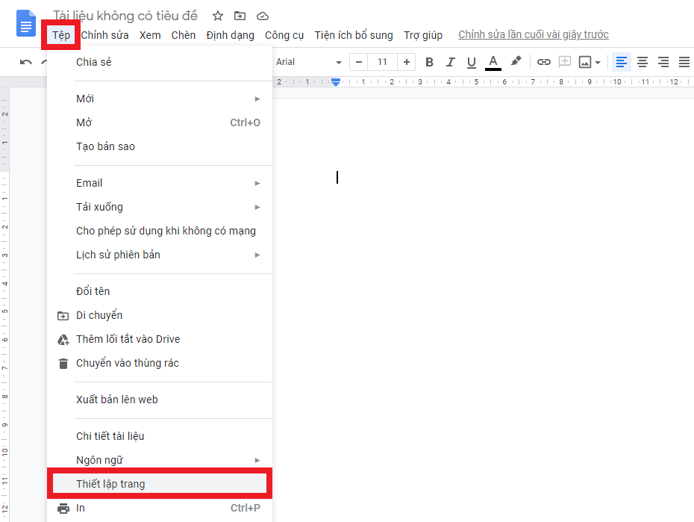Justify the text alignment

pyautogui.click(x=684, y=62)
